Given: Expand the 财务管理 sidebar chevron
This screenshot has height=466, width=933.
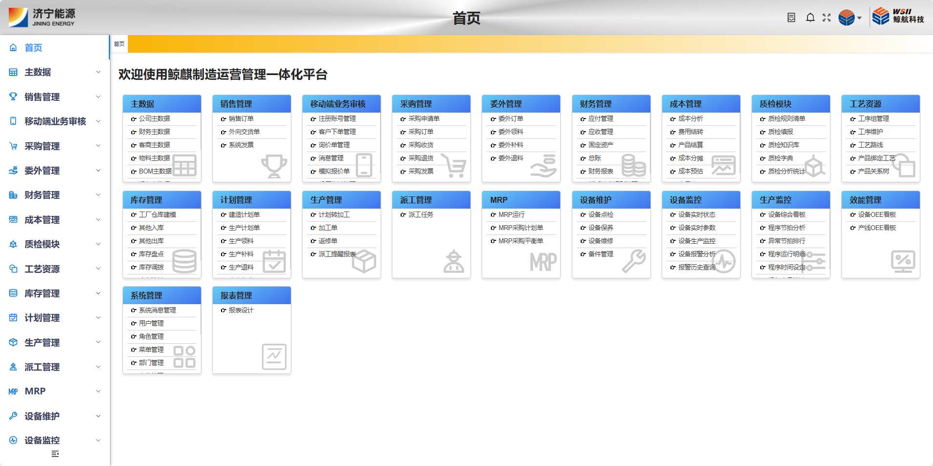Looking at the screenshot, I should click(98, 195).
